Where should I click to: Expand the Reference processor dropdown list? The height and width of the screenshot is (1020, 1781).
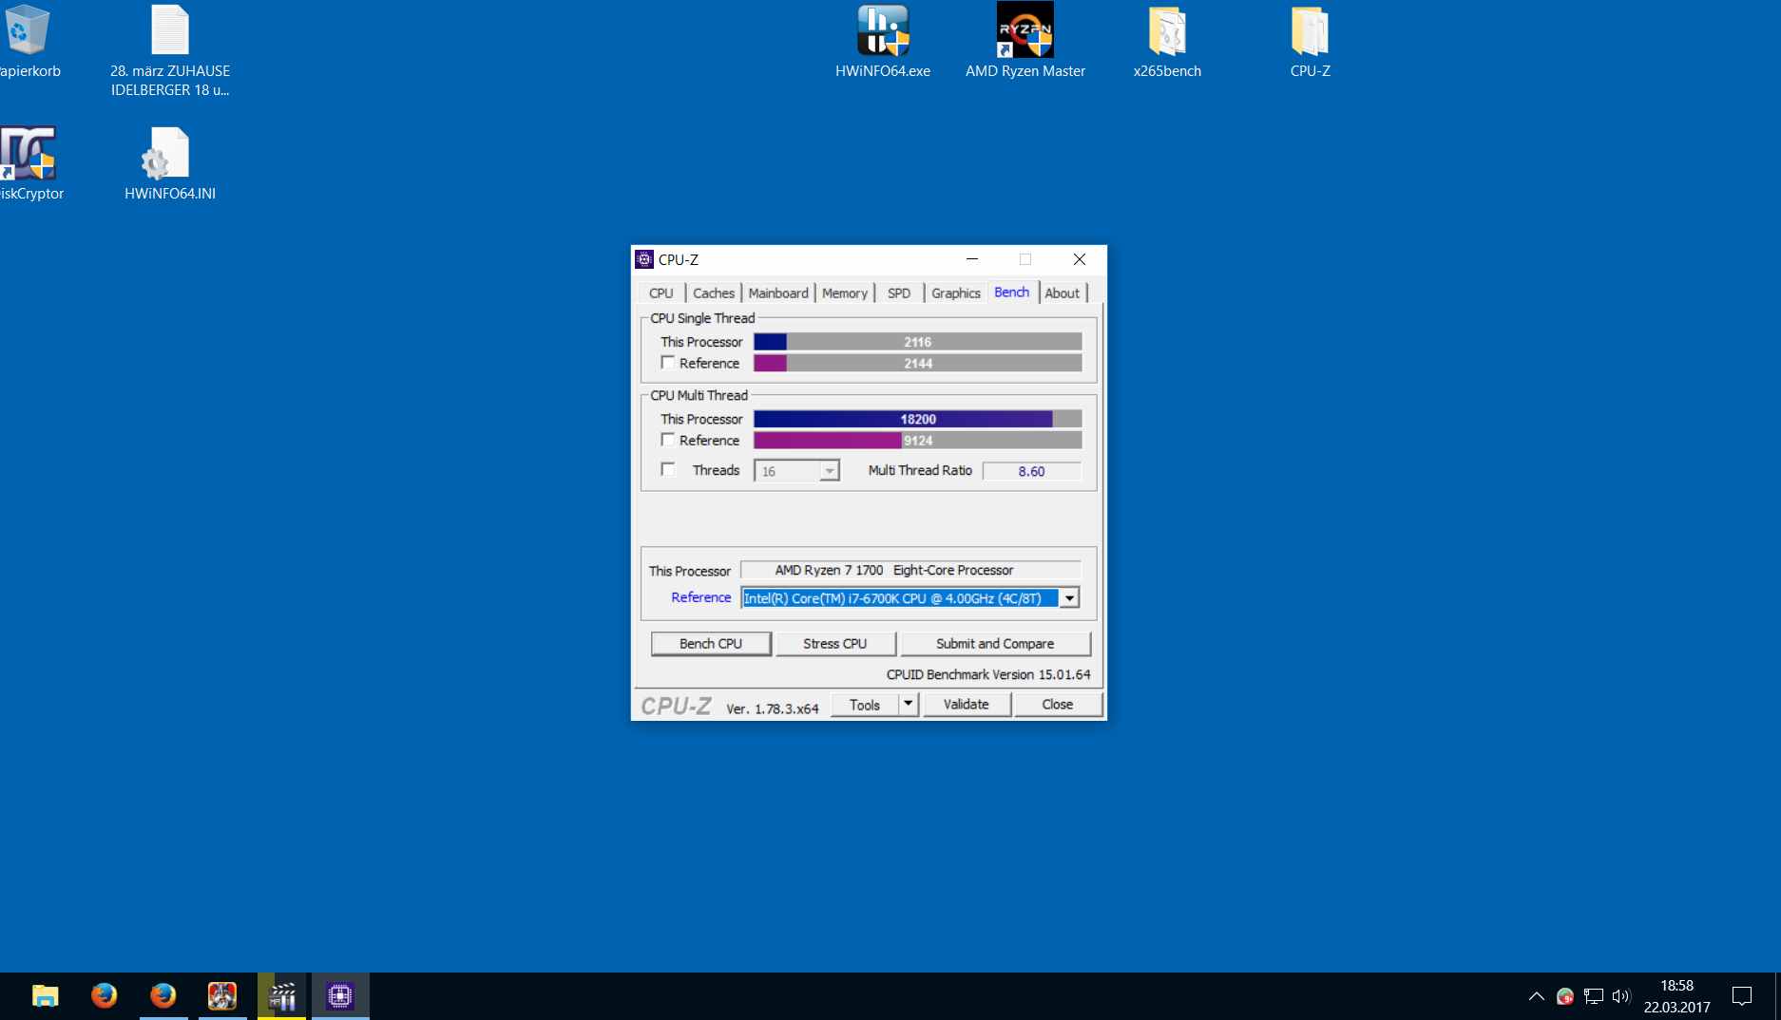[1069, 598]
